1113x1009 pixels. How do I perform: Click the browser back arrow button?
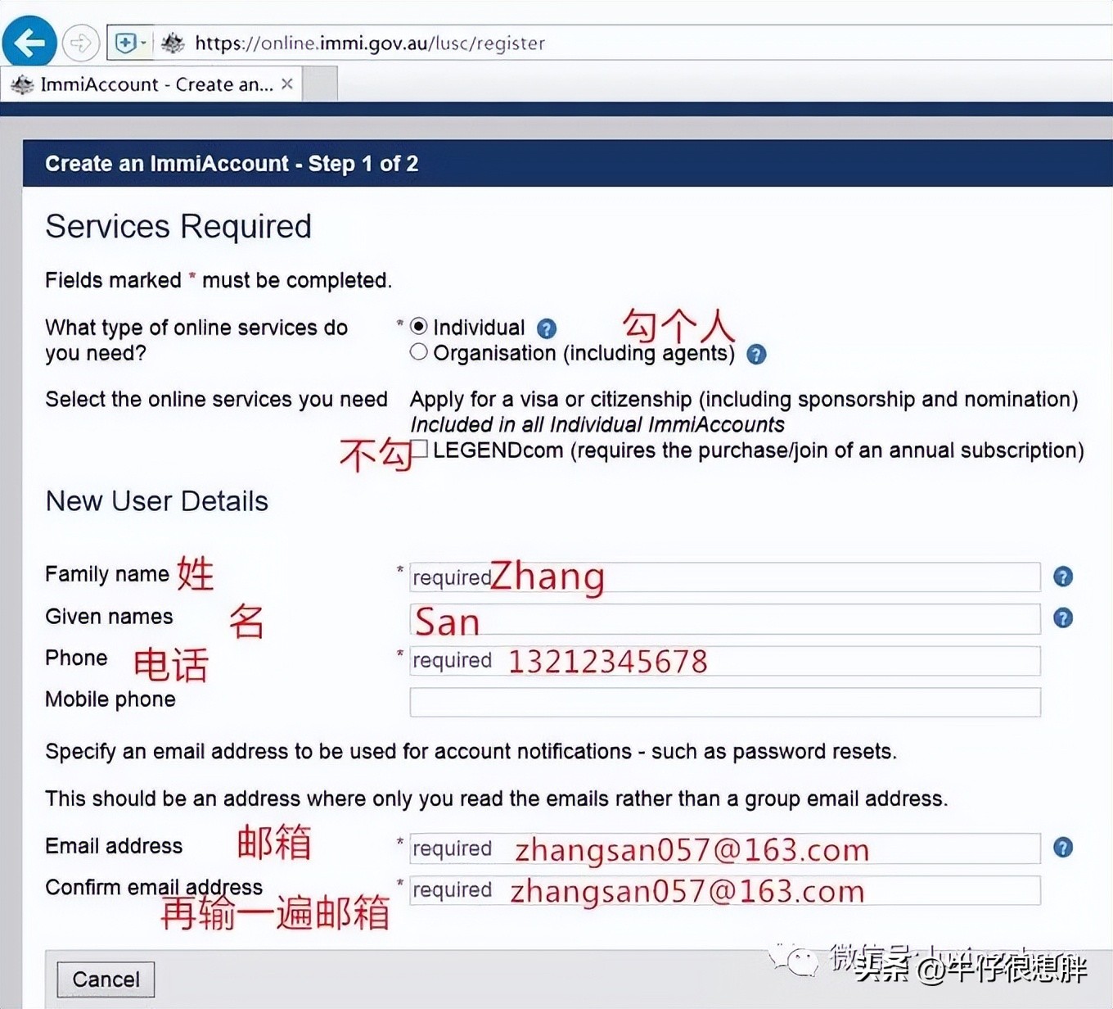pyautogui.click(x=29, y=42)
